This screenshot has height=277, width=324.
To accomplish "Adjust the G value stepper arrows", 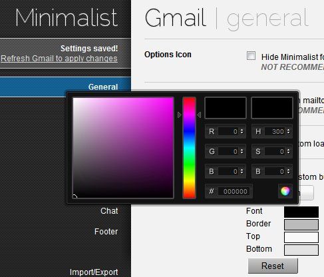I will (242, 151).
